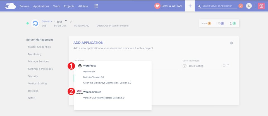Click the WordPress group heading
The width and height of the screenshot is (268, 116).
[90, 66]
